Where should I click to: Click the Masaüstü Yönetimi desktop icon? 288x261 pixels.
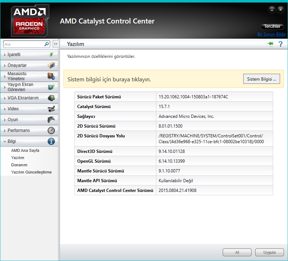click(x=51, y=76)
